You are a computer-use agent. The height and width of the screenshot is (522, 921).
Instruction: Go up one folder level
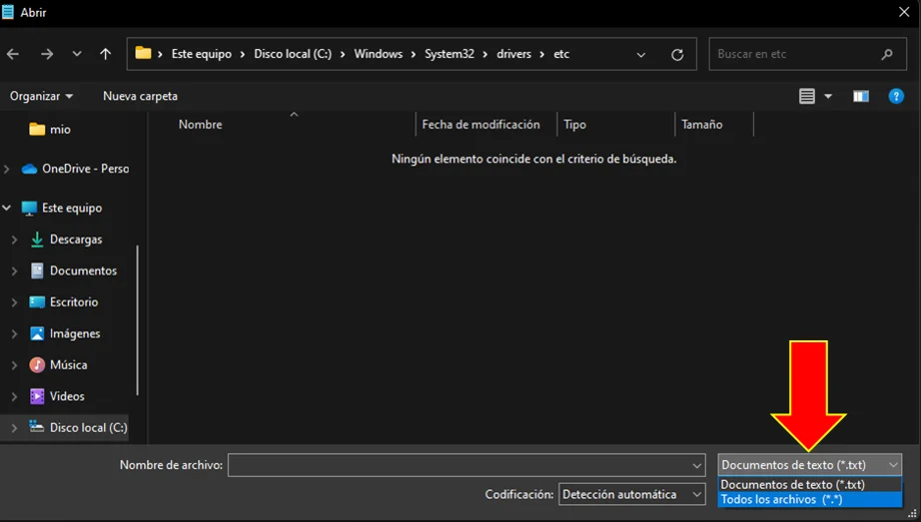106,54
